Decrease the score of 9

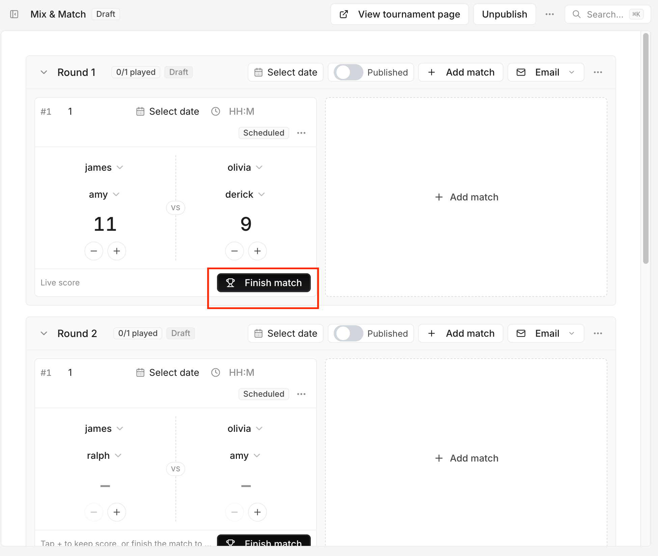click(235, 251)
